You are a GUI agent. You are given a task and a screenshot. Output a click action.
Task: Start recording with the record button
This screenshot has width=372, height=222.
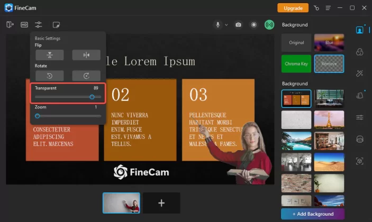click(254, 25)
